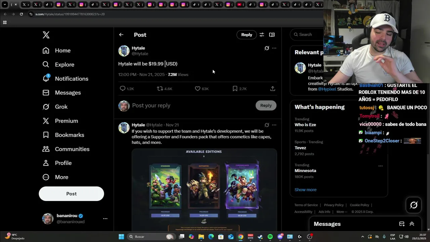
Task: Click the white Post button
Action: pos(71,194)
